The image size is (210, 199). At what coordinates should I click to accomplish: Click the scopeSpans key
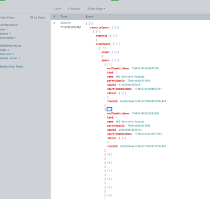click(x=103, y=44)
